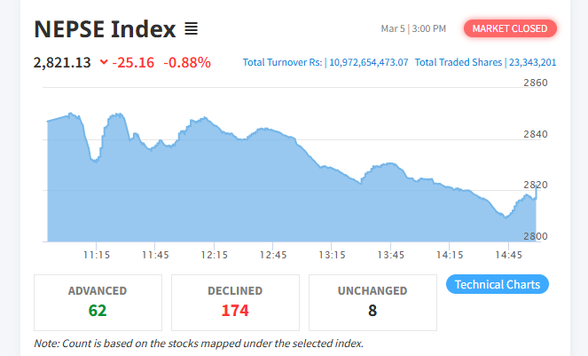Image resolution: width=588 pixels, height=356 pixels.
Task: Click the red down-arrow change indicator
Action: (x=104, y=62)
